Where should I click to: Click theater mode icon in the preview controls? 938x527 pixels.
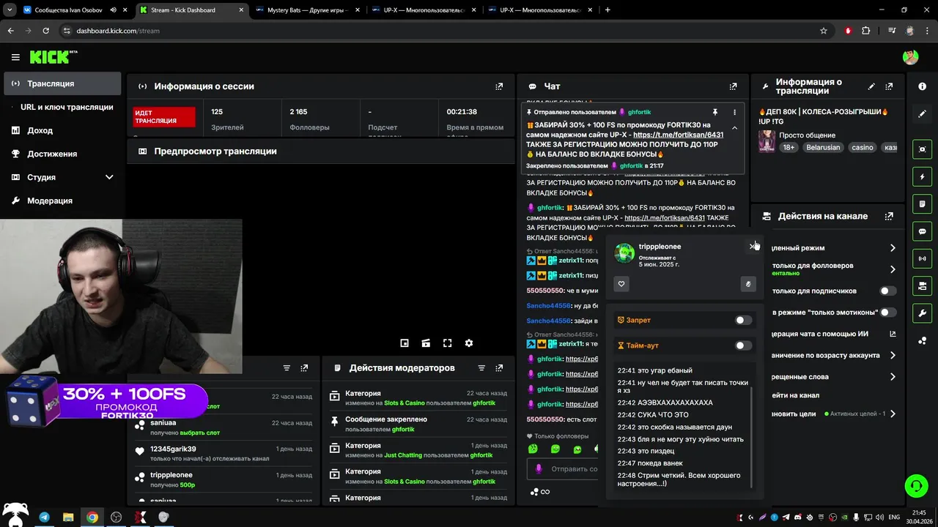[x=426, y=343]
